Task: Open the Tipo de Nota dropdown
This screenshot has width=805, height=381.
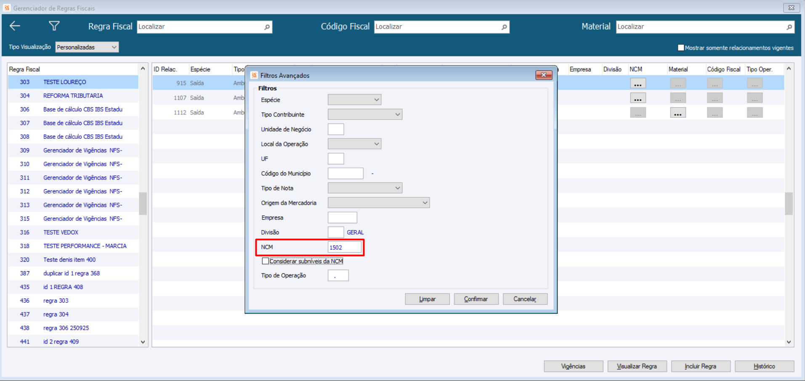Action: tap(365, 188)
